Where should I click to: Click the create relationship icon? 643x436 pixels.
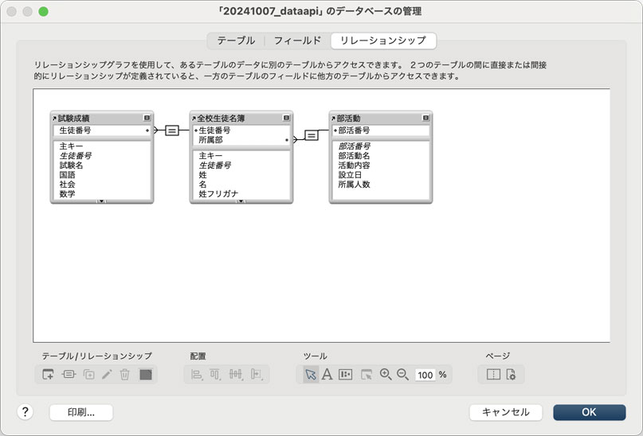(x=69, y=374)
